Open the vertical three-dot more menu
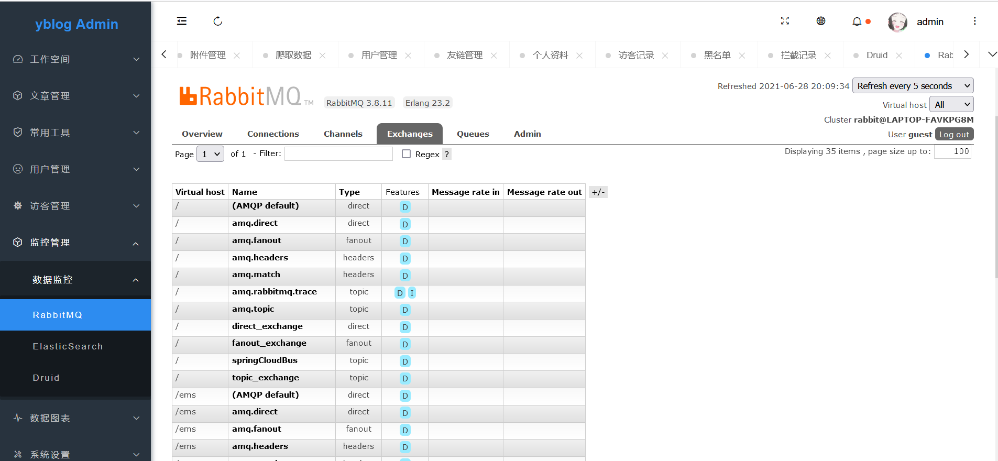This screenshot has width=998, height=461. coord(974,21)
